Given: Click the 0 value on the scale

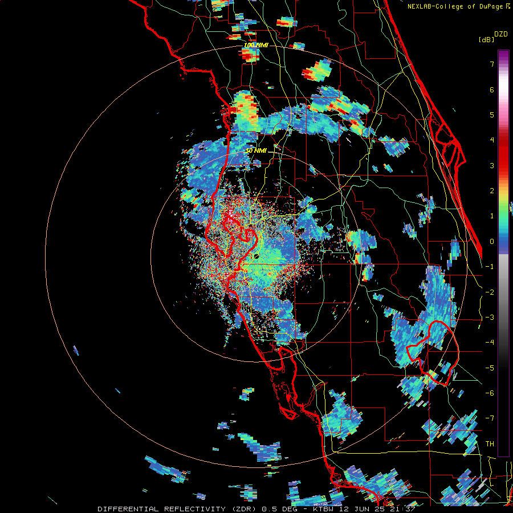Looking at the screenshot, I should coord(492,242).
